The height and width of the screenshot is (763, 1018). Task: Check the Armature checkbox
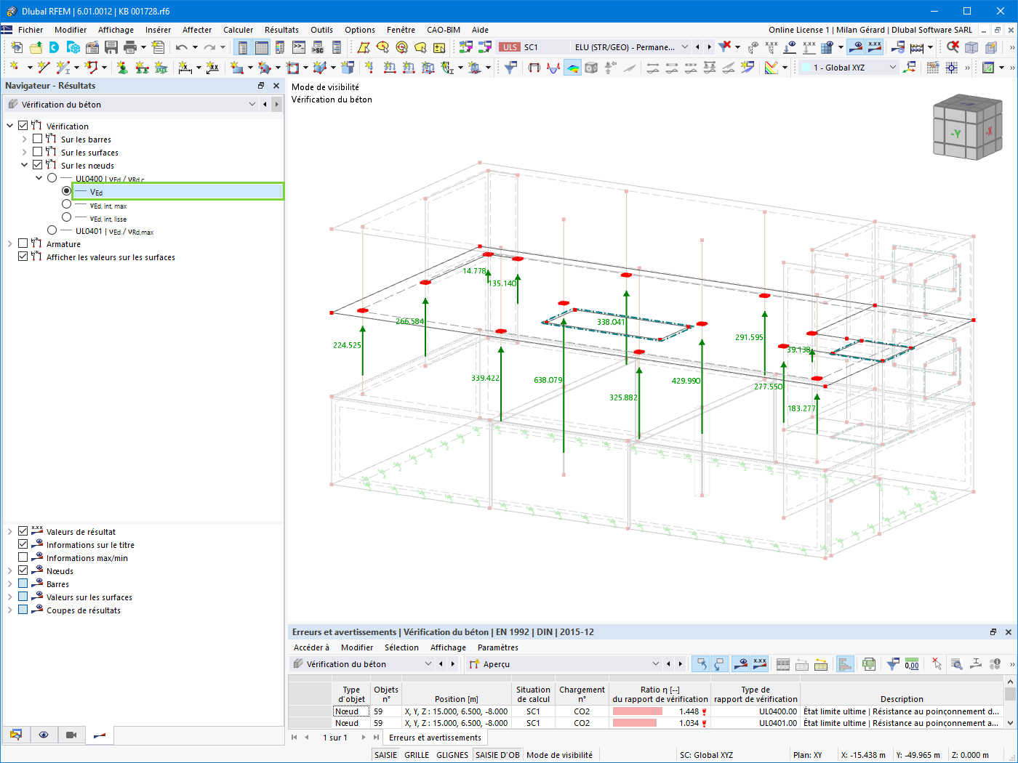(x=23, y=243)
